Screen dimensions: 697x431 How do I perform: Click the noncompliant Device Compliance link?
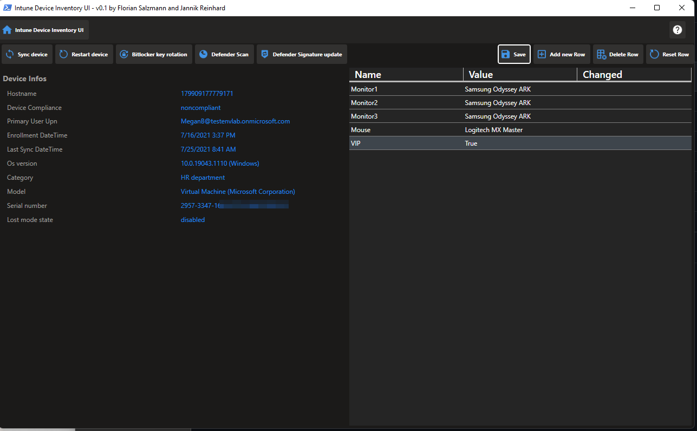[x=200, y=107]
